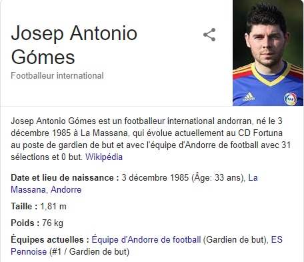Click the 76 kg weight value
Screen dimensions: 304x262
pos(53,223)
